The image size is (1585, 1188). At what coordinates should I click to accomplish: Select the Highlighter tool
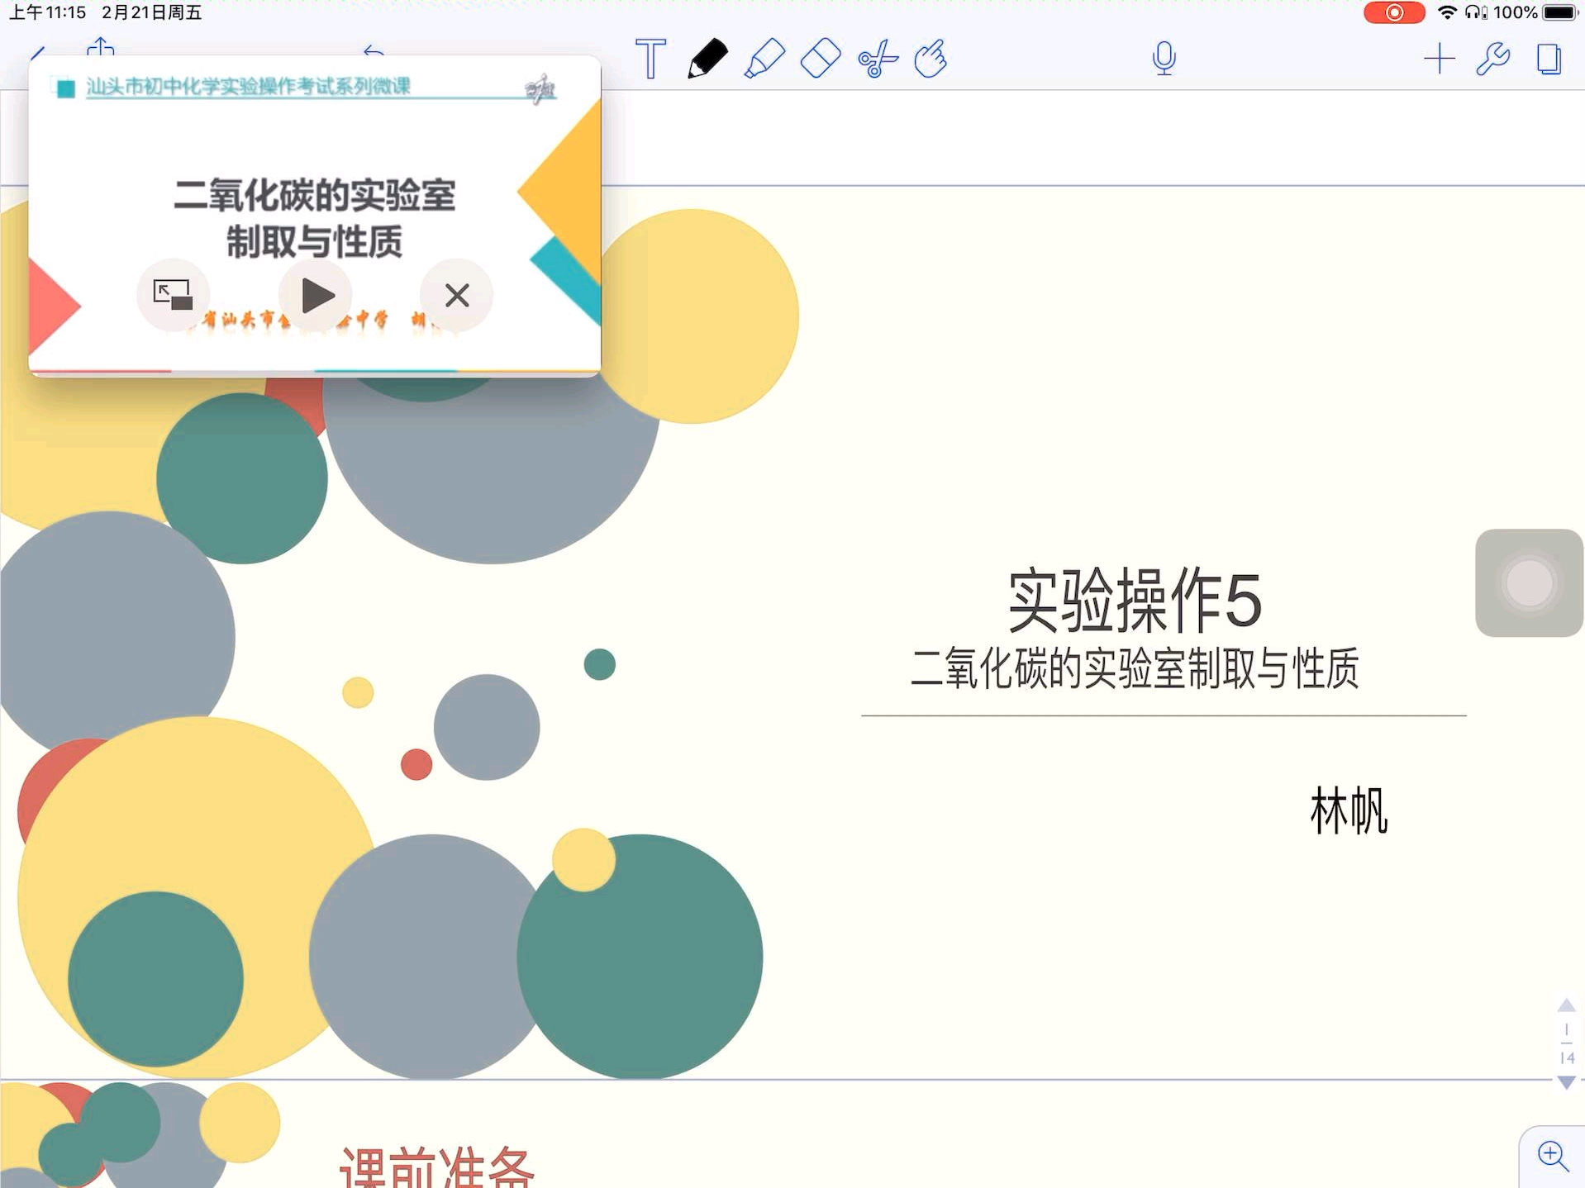click(765, 59)
